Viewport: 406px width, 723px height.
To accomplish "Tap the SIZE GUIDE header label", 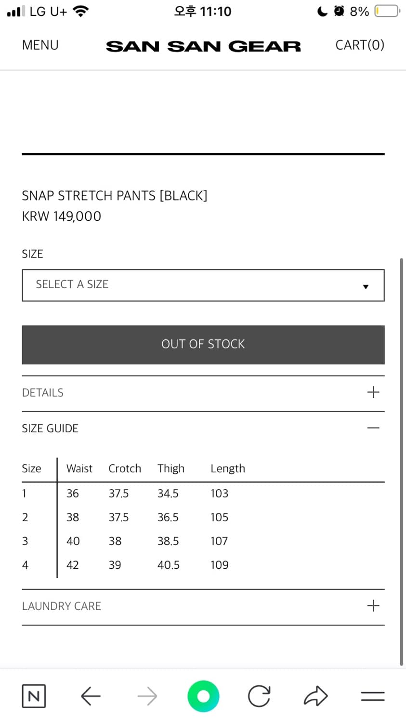I will [x=50, y=428].
